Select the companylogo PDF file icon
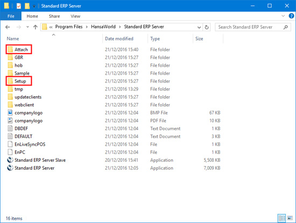 [10, 120]
